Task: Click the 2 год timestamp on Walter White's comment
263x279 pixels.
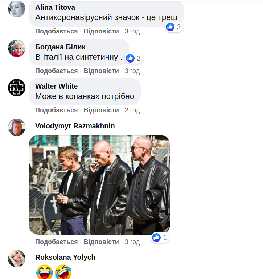Action: tap(132, 110)
